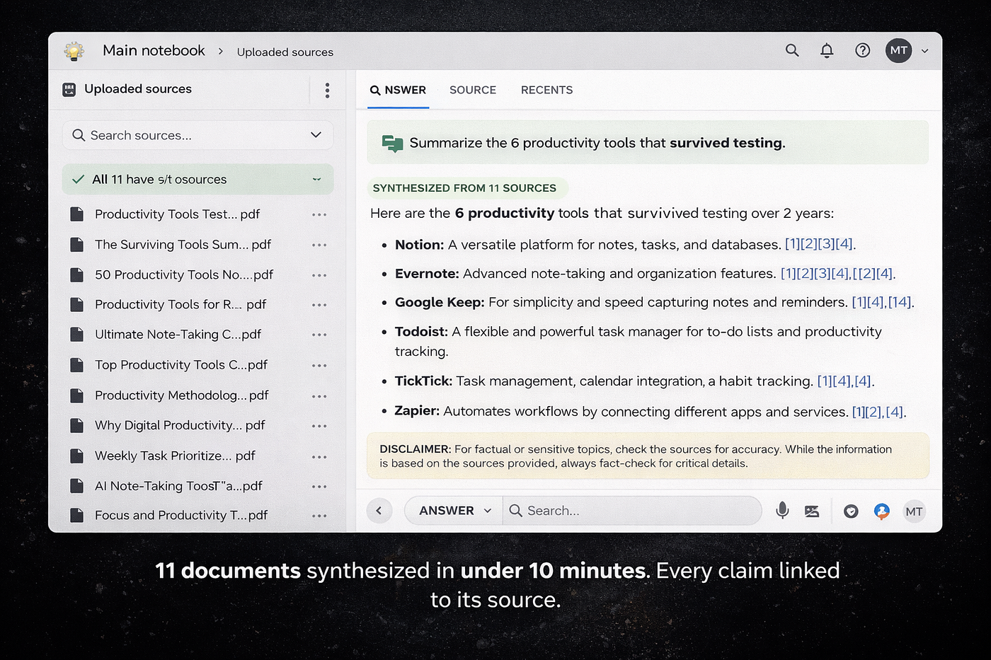This screenshot has width=991, height=660.
Task: Open citation [1] on the Evernote line
Action: point(789,274)
